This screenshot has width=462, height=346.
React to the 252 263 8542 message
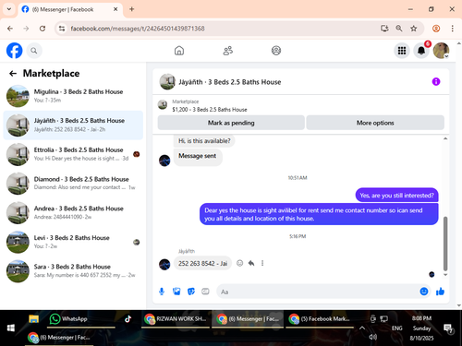pyautogui.click(x=239, y=263)
